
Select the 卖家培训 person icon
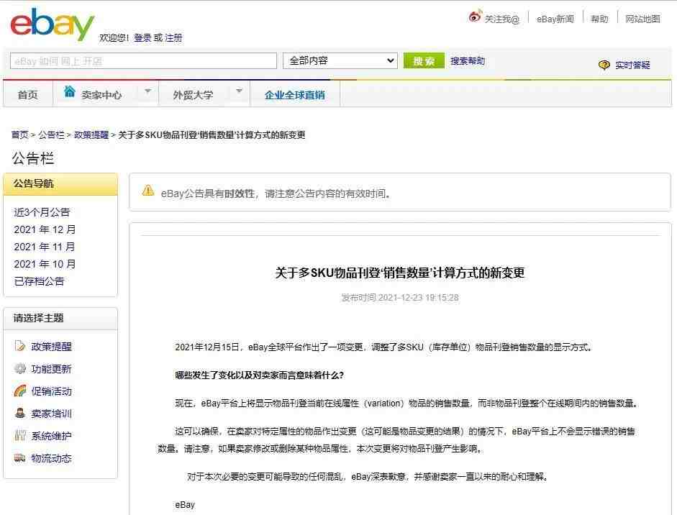pyautogui.click(x=20, y=413)
